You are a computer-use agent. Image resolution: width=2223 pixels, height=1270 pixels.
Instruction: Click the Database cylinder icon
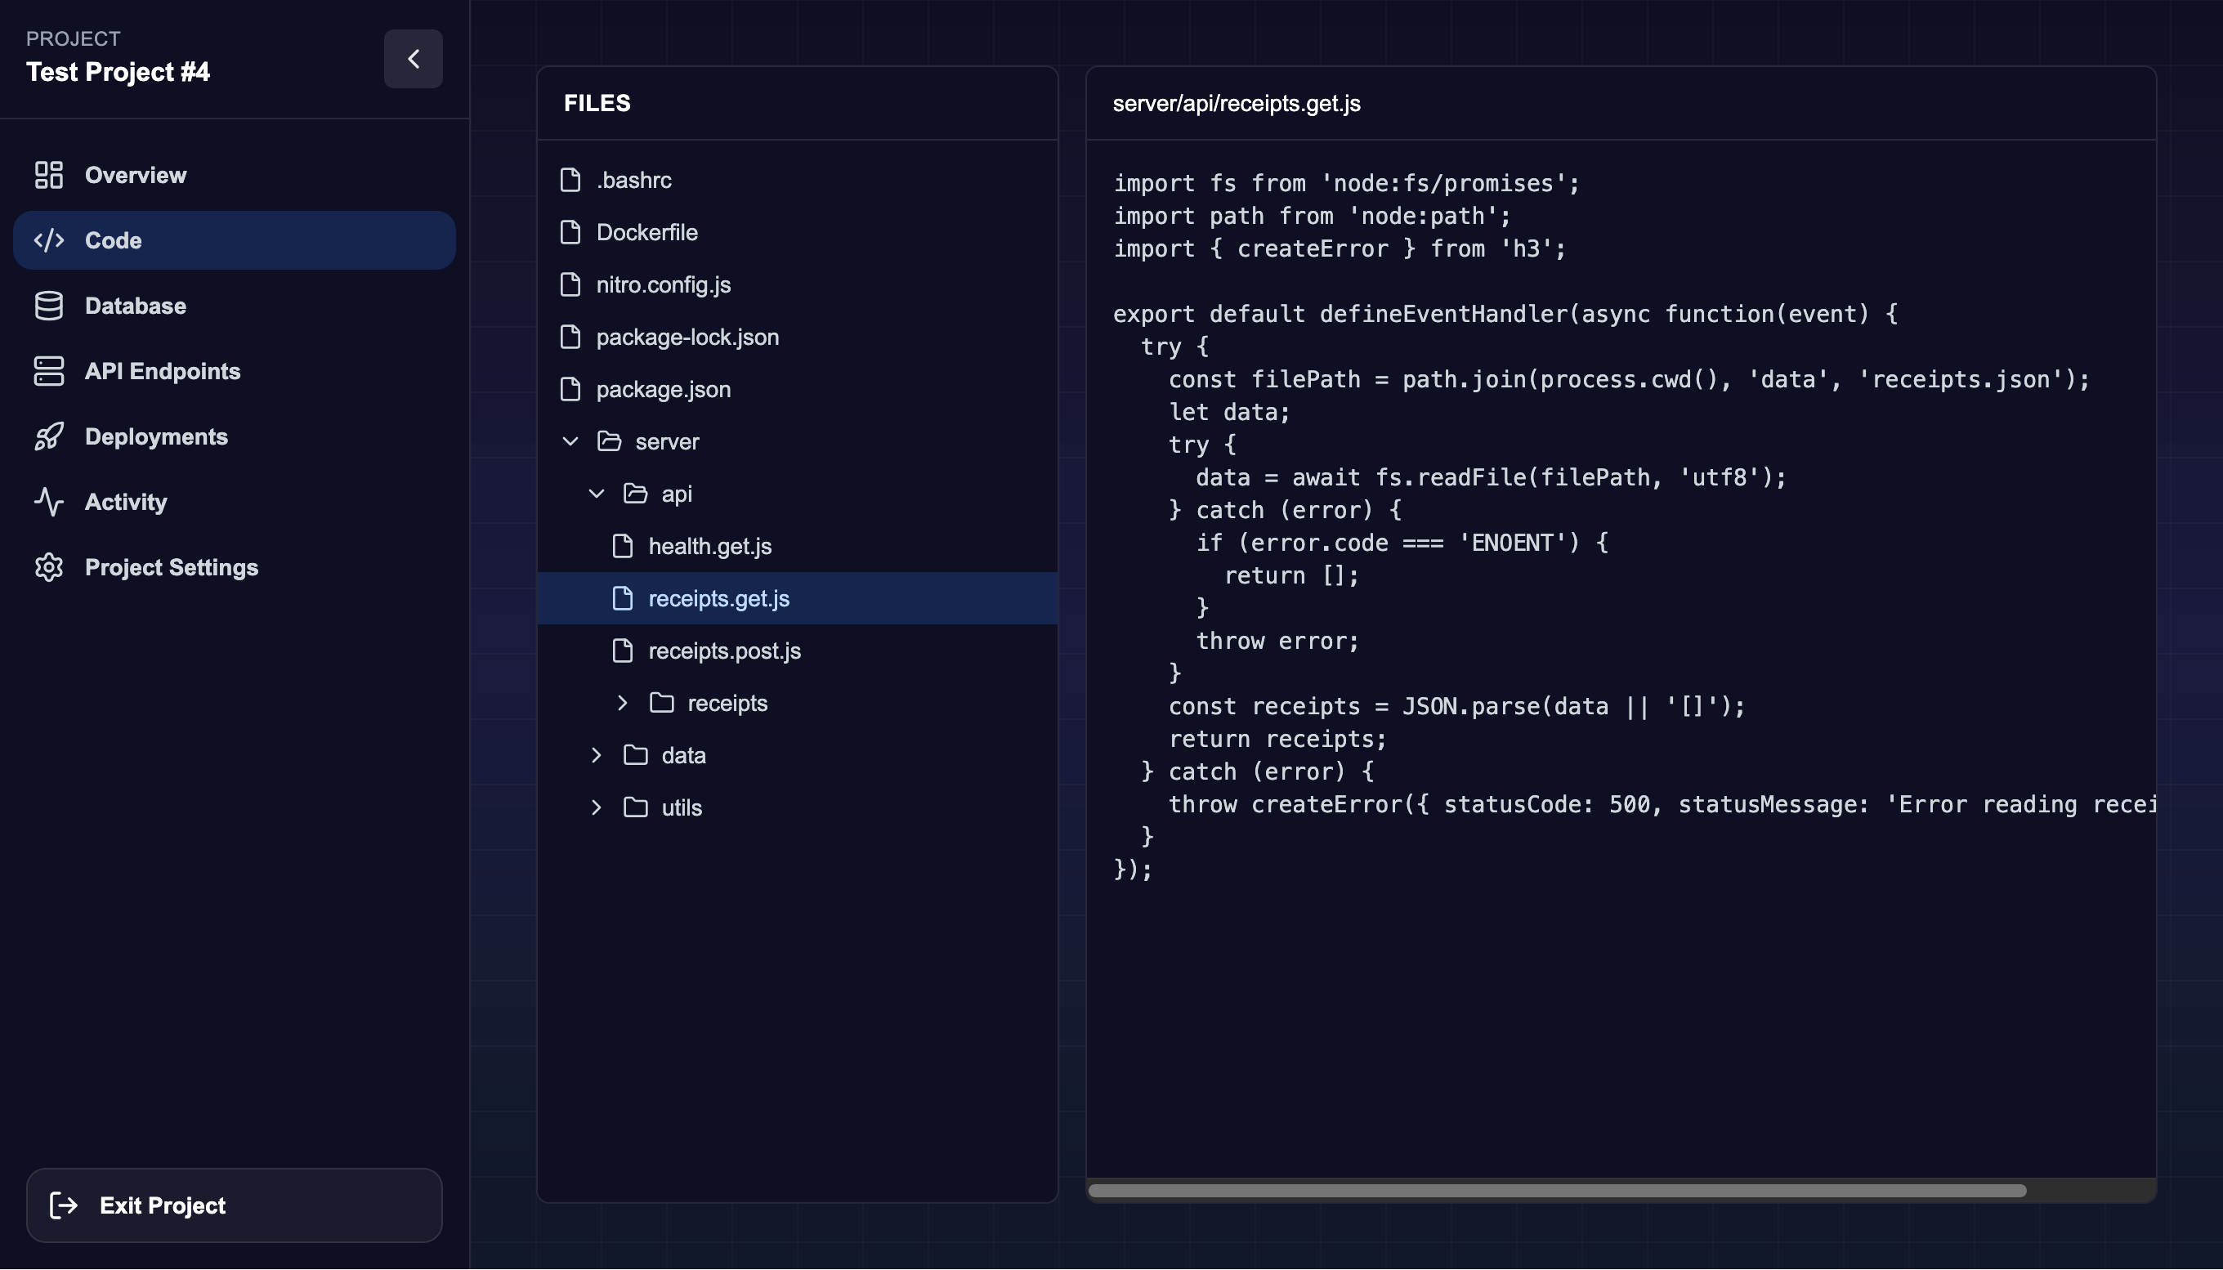(49, 306)
